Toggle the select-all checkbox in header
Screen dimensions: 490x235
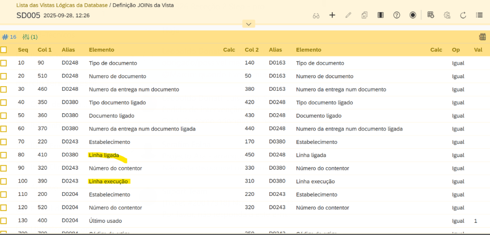tap(4, 50)
